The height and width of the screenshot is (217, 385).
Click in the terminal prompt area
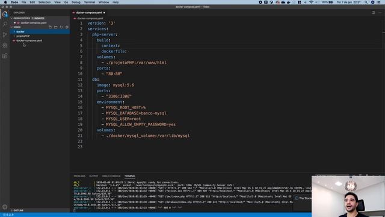(75, 210)
